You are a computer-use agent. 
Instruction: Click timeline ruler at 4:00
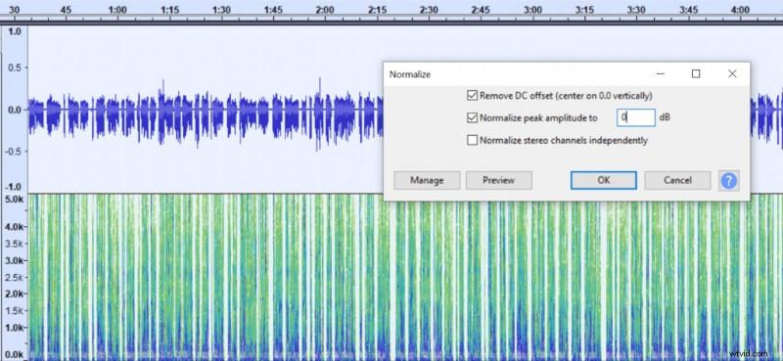[x=740, y=10]
